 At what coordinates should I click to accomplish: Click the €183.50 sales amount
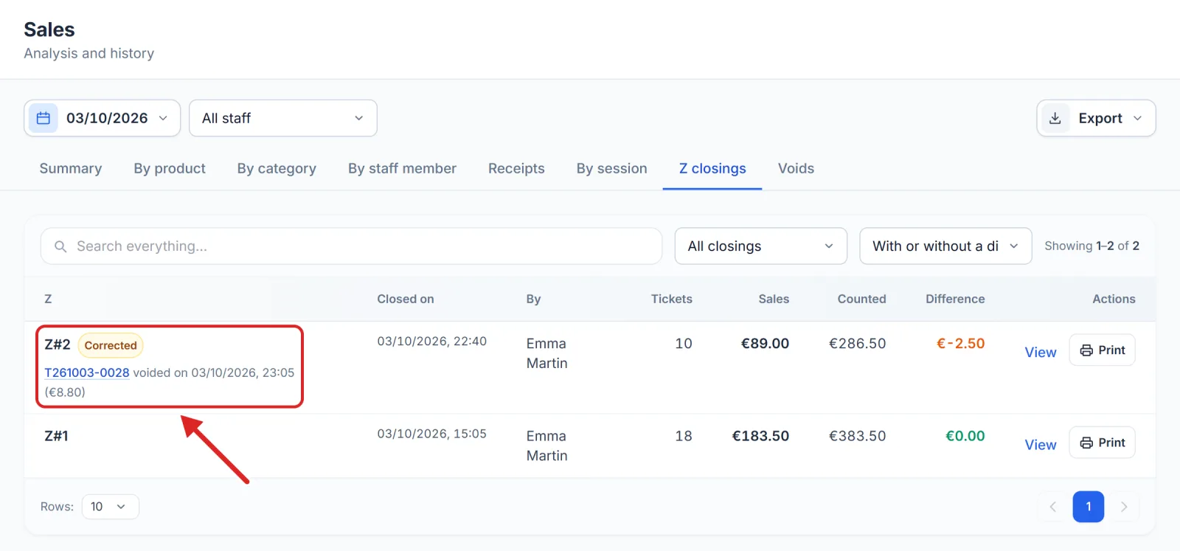pos(760,437)
